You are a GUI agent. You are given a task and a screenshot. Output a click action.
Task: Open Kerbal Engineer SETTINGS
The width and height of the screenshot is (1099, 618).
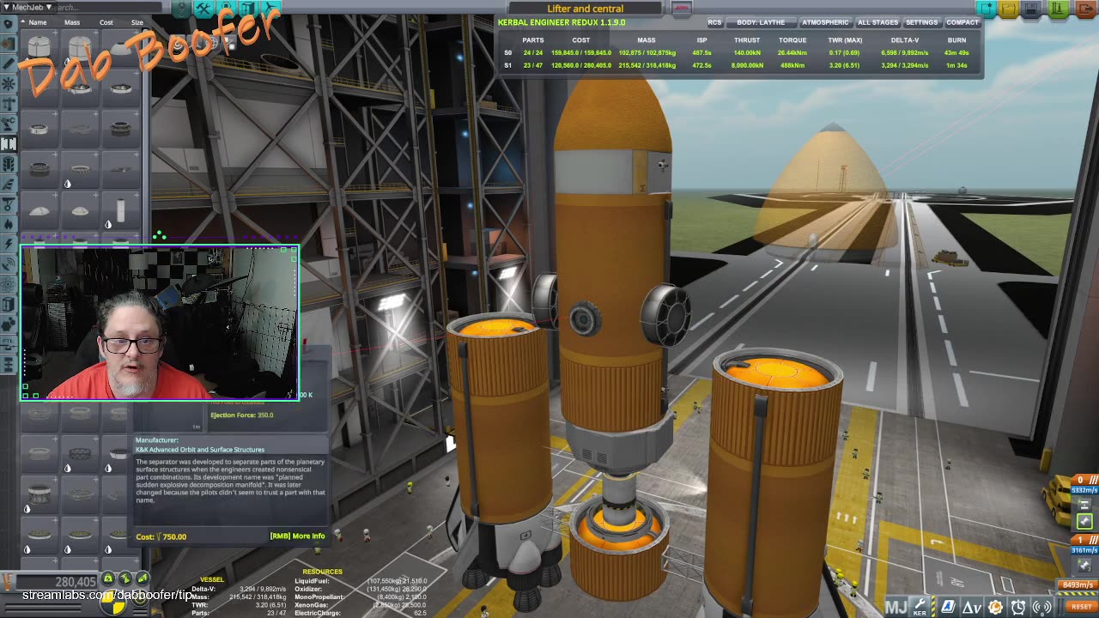[x=921, y=22]
